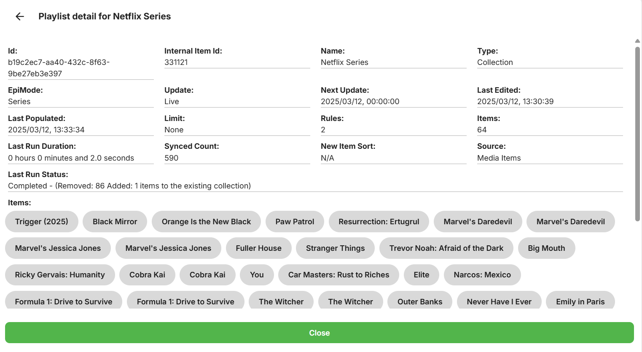Click the scrollbar up arrow
This screenshot has height=352, width=642.
coord(637,41)
